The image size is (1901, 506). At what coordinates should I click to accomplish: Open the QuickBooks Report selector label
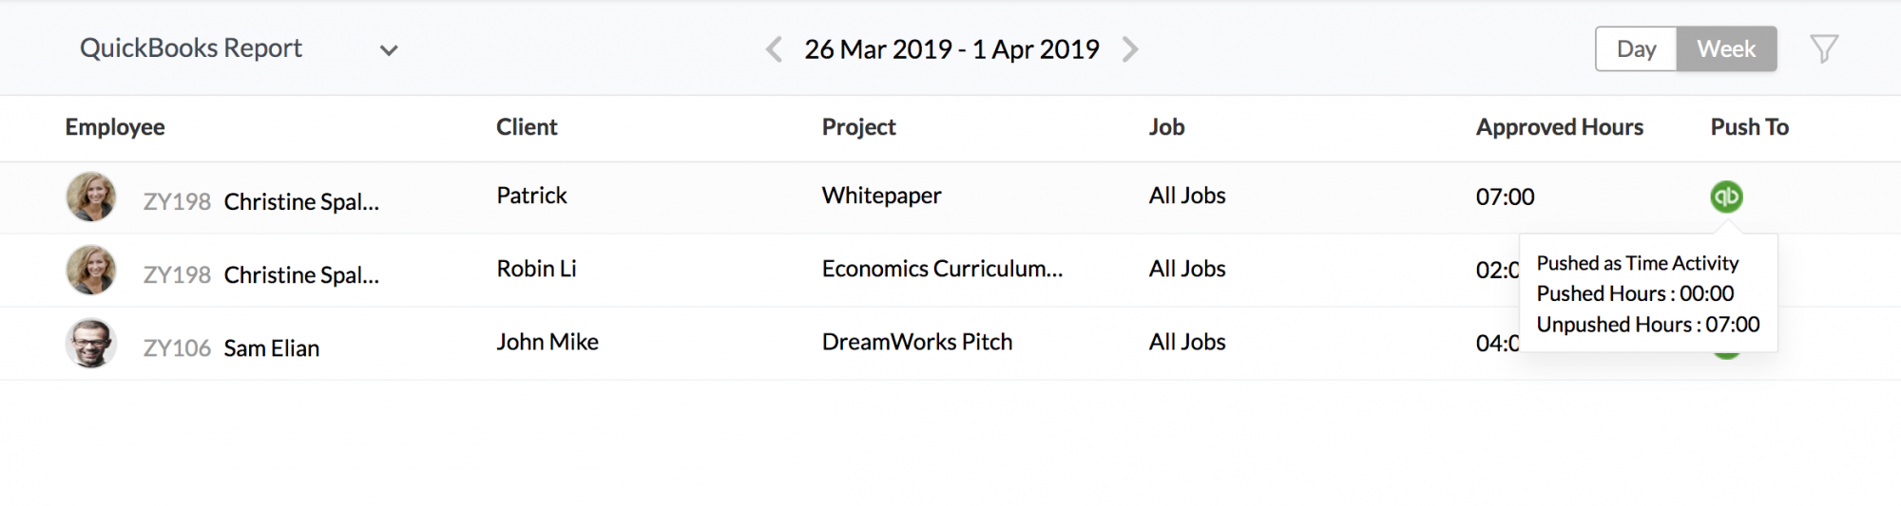(191, 48)
